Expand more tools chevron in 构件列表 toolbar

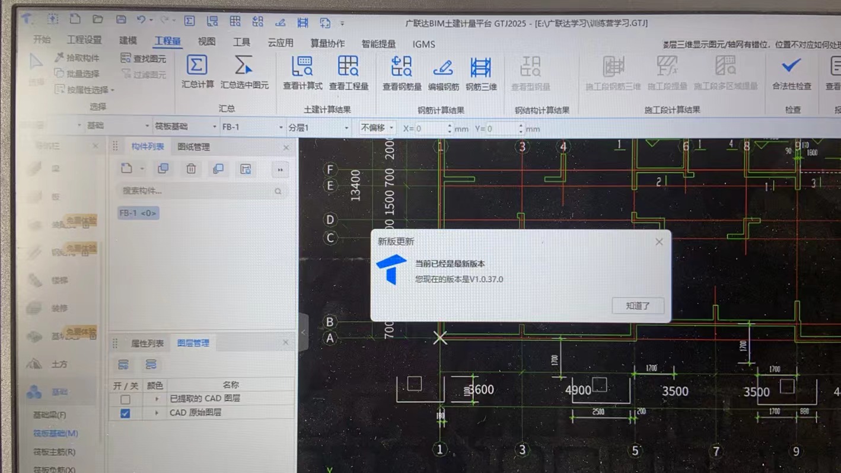(280, 170)
